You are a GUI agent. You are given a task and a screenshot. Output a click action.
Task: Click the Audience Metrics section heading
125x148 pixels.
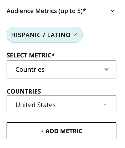(x=46, y=11)
